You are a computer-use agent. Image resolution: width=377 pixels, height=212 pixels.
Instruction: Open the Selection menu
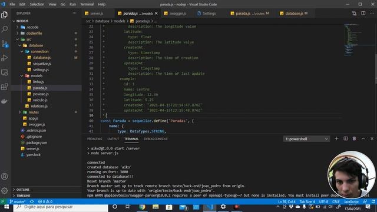tap(37, 4)
